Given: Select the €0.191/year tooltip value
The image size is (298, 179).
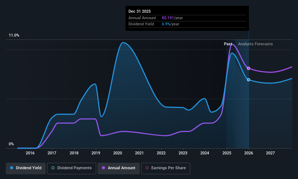Looking at the screenshot, I should [172, 18].
